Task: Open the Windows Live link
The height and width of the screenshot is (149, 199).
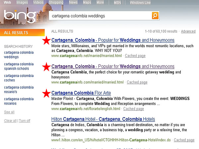Action: (140, 3)
